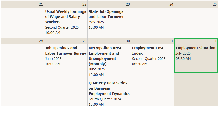
Task: Open the Employment Cost Index release
Action: [x=148, y=51]
